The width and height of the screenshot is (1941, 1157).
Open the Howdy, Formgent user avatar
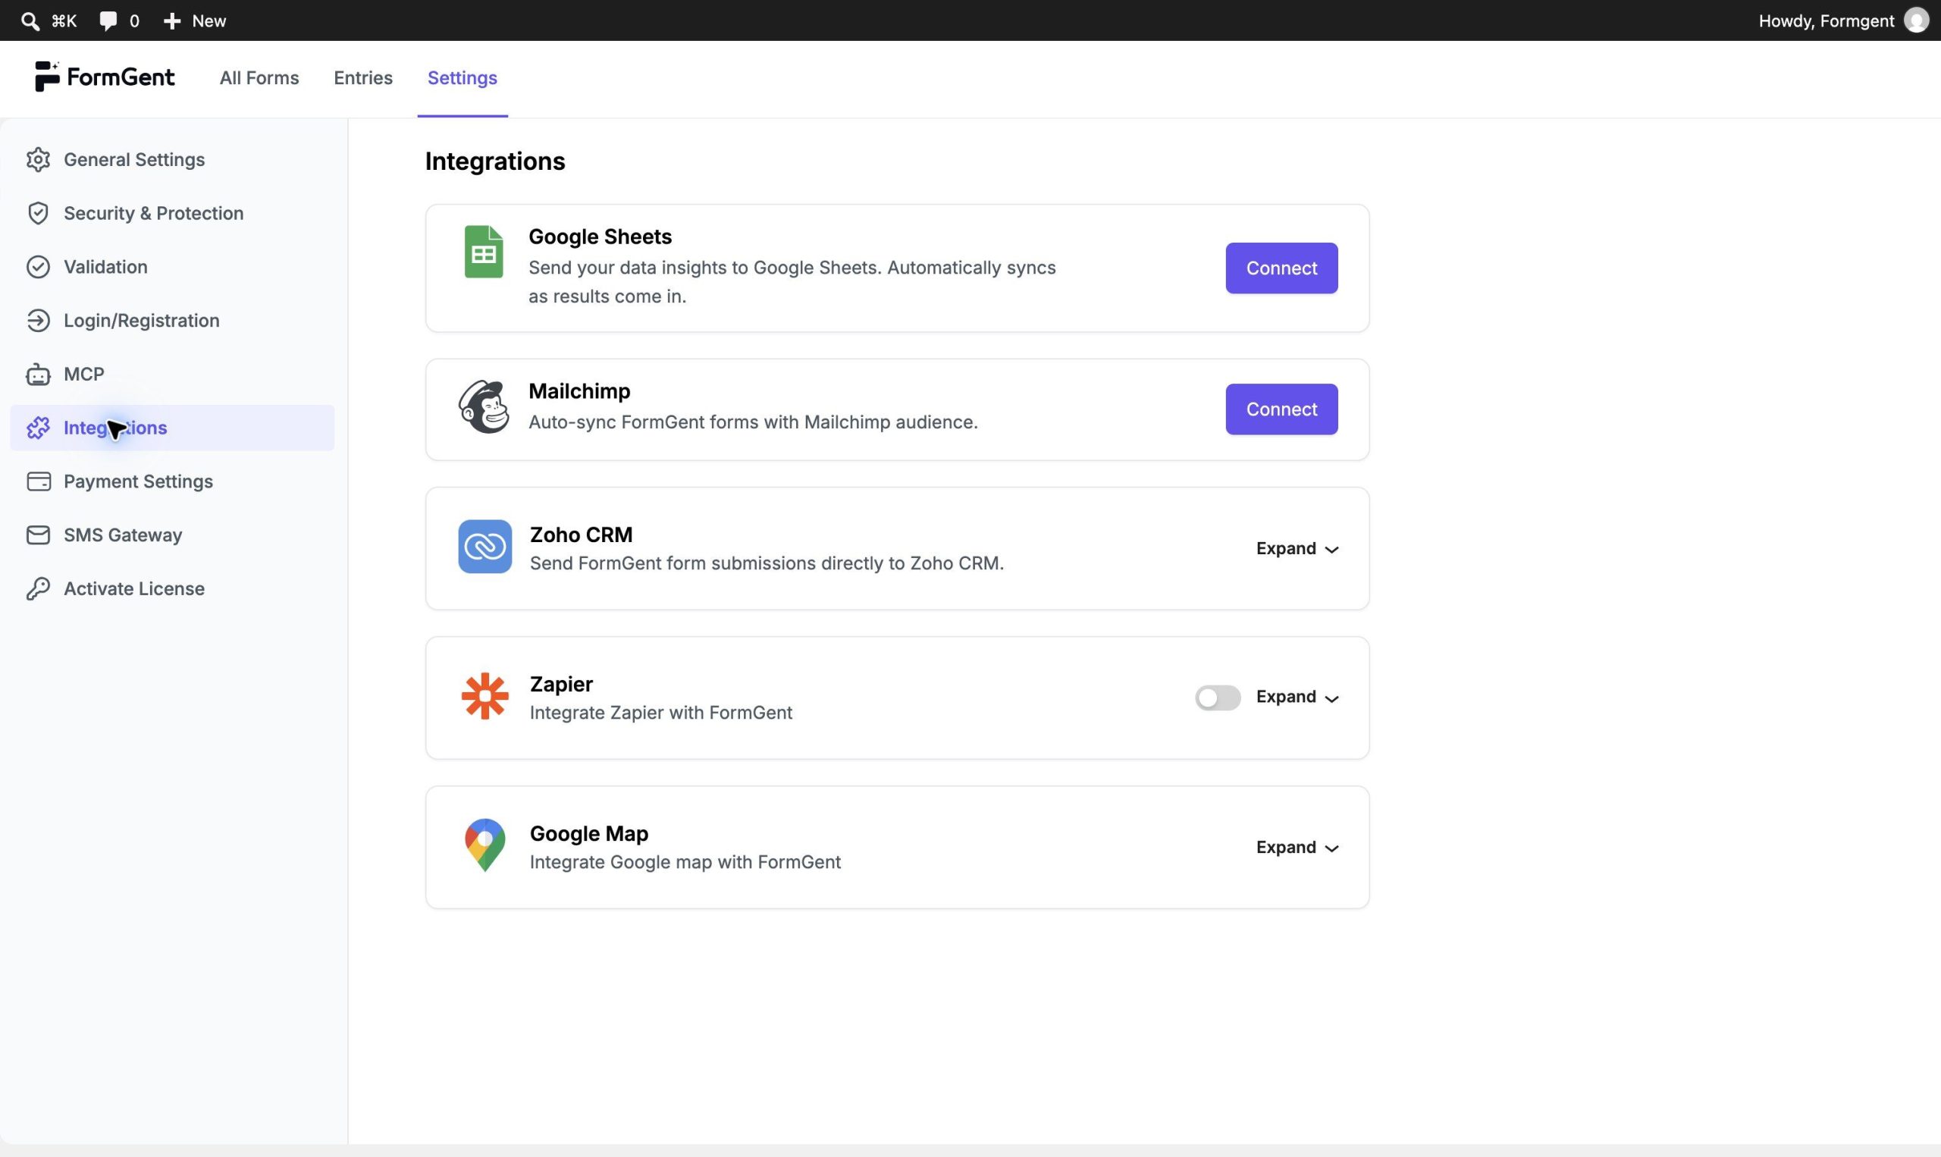click(1915, 20)
